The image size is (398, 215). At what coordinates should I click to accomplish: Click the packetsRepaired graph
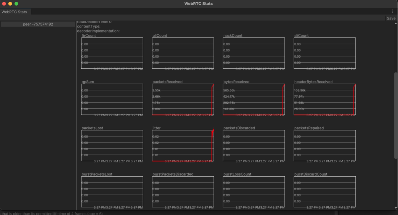point(325,145)
